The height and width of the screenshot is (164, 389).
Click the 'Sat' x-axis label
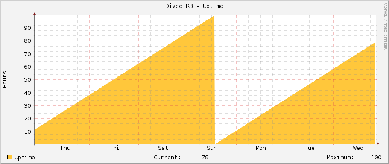[x=163, y=148]
